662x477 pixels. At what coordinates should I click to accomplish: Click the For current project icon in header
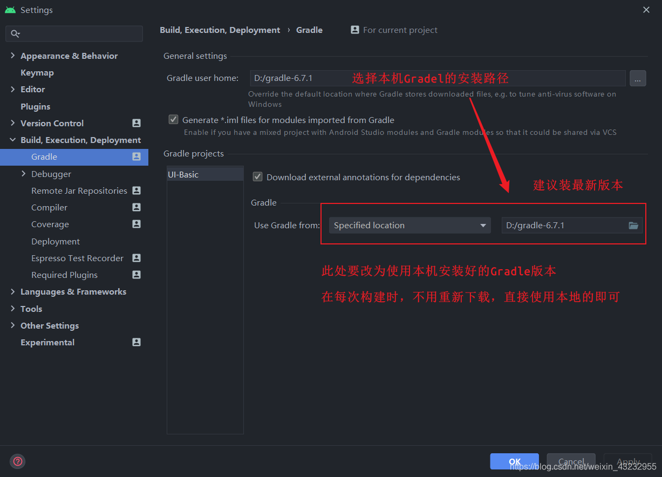coord(355,30)
